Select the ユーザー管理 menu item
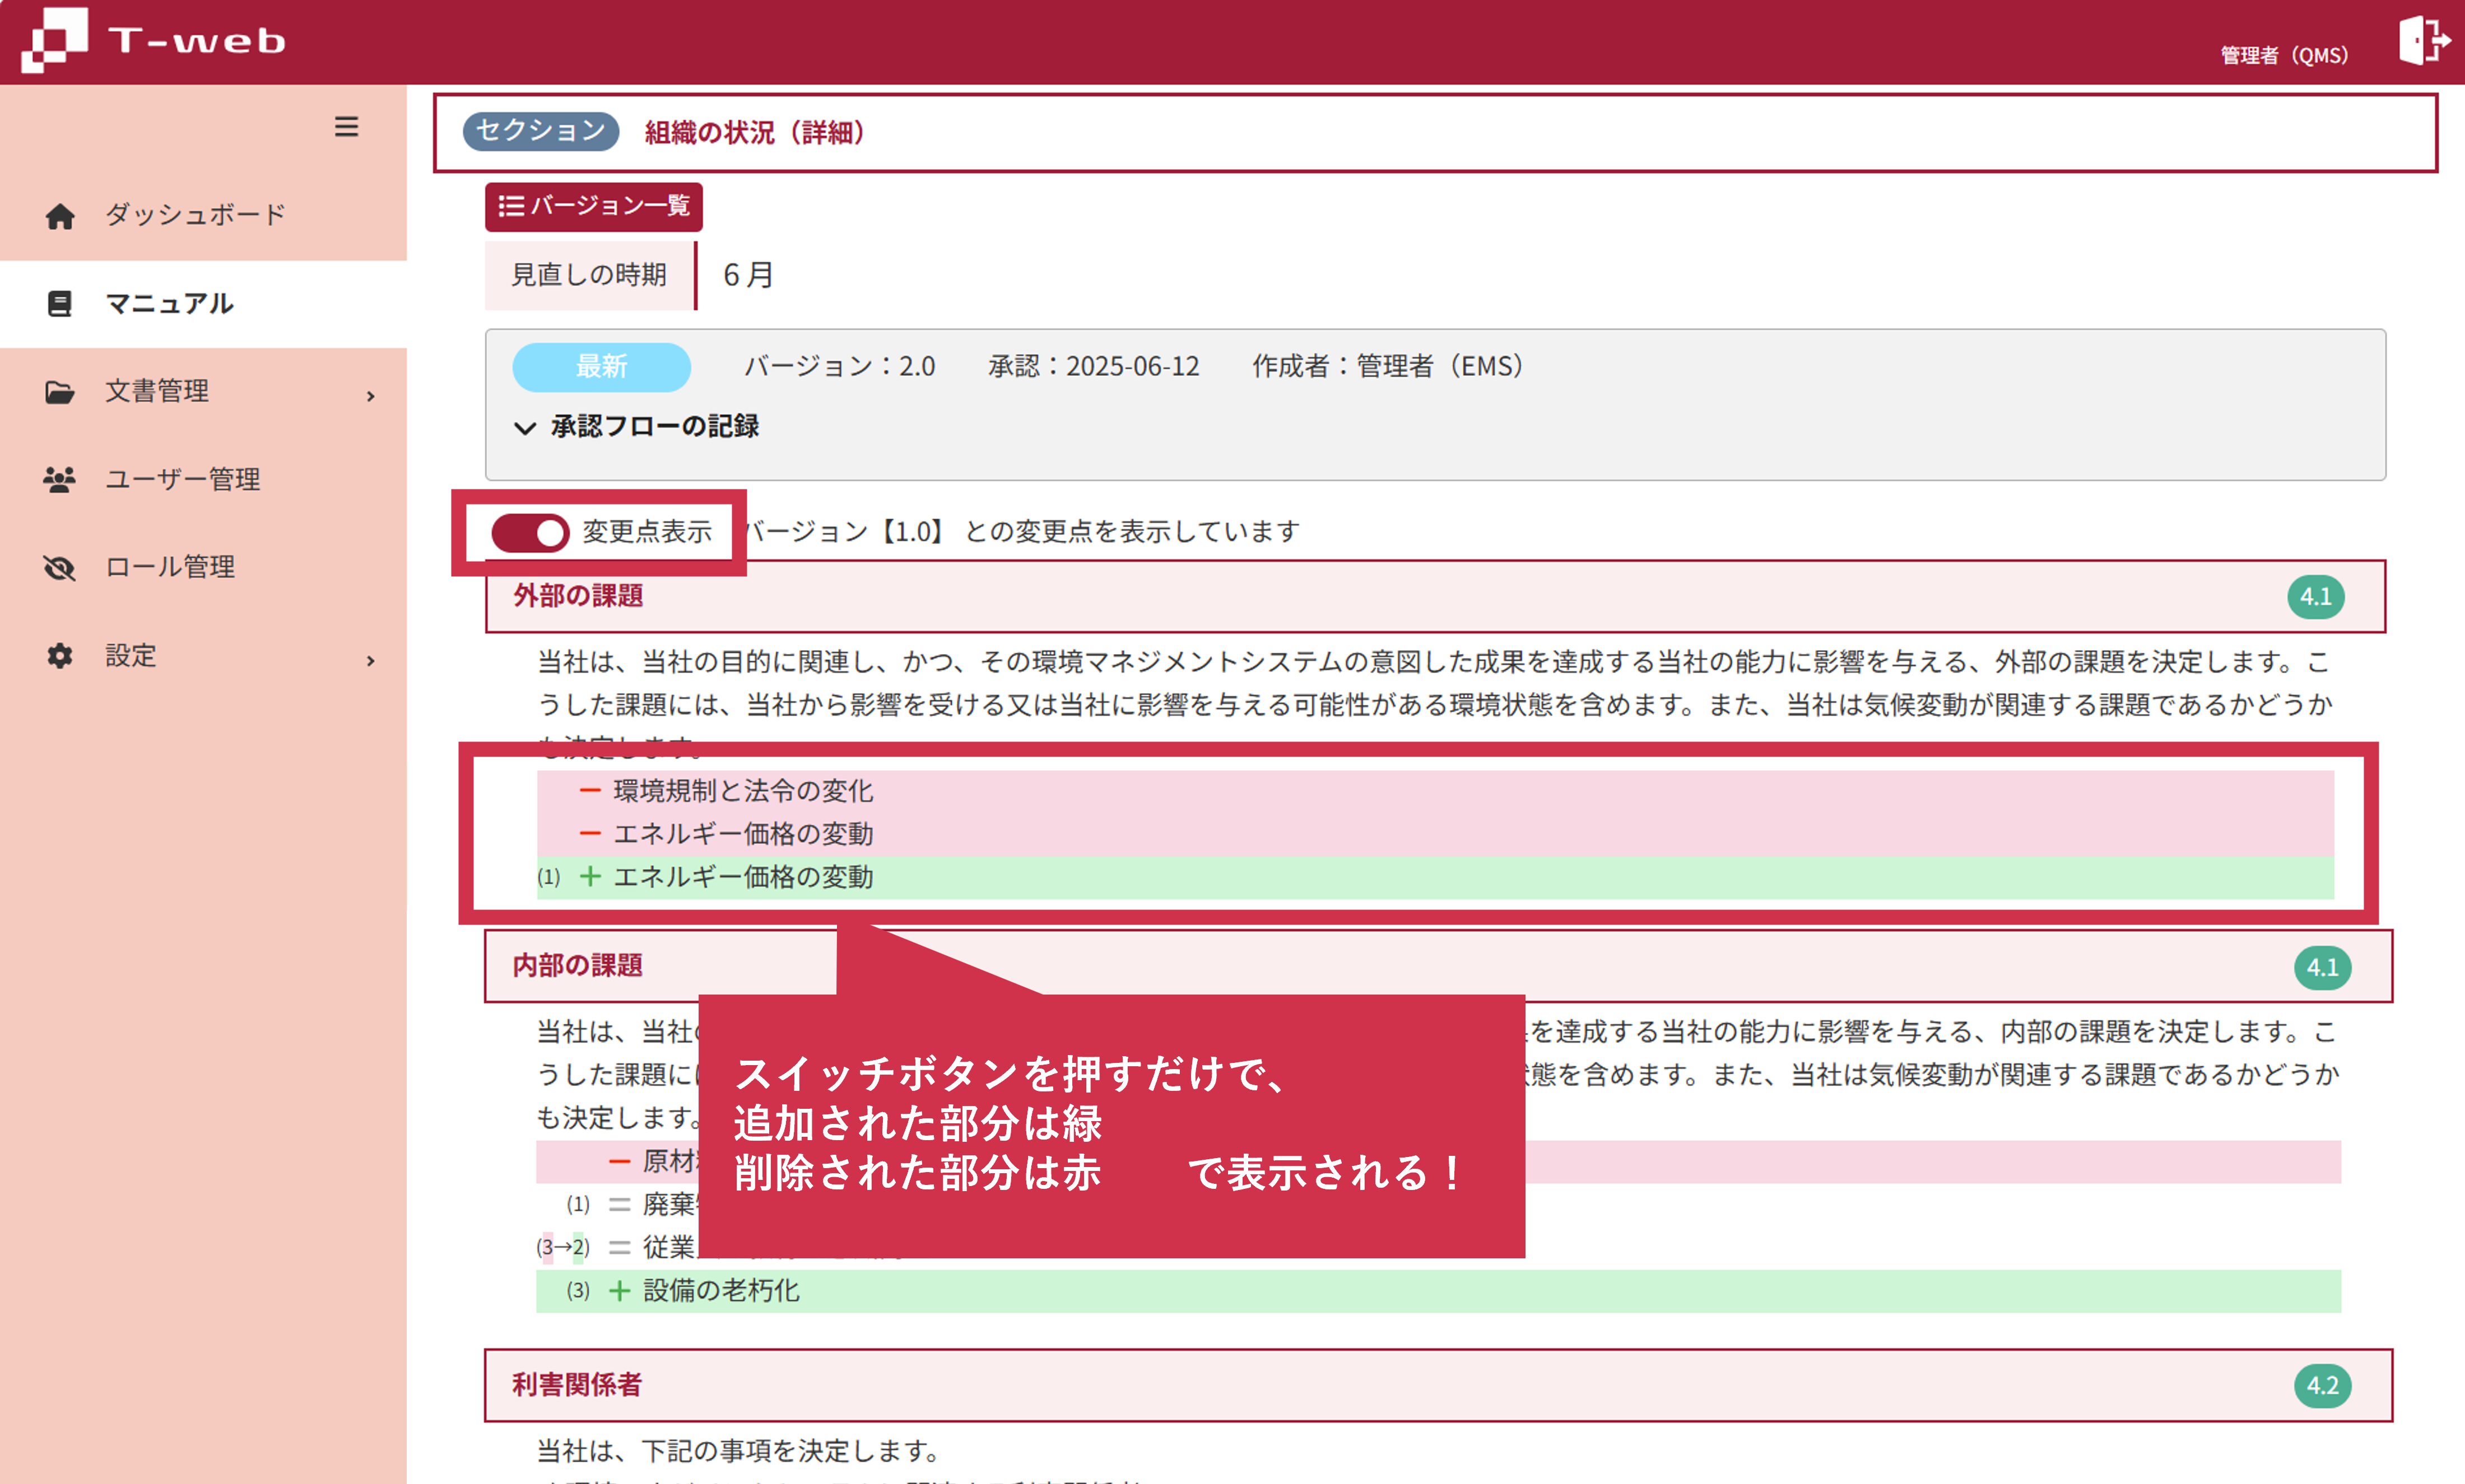 pos(183,480)
